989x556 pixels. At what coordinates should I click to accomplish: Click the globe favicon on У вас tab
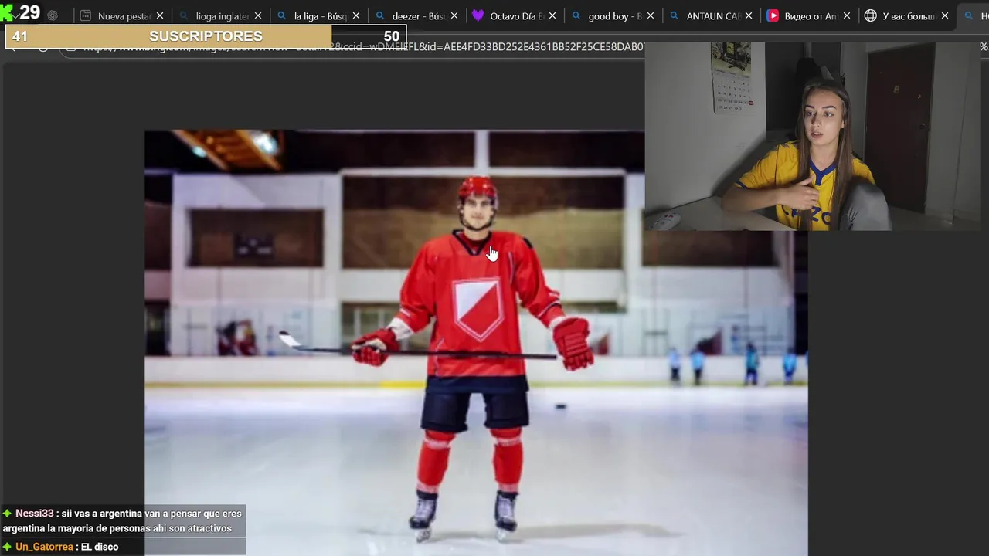pos(871,15)
